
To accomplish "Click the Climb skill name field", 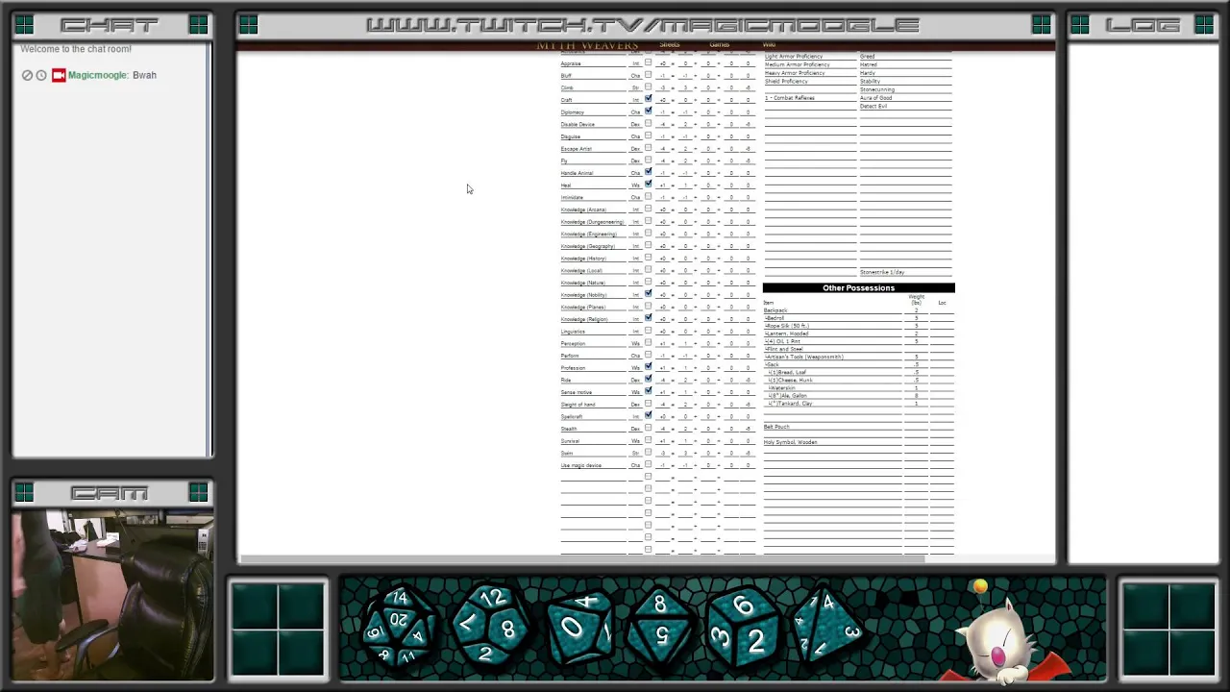I will point(593,87).
